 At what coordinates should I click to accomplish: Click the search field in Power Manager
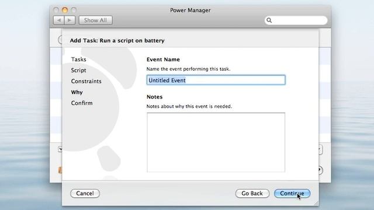[x=296, y=20]
